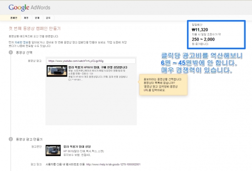
Task: Click the selected printer video thumbnail
Action: (x=57, y=71)
